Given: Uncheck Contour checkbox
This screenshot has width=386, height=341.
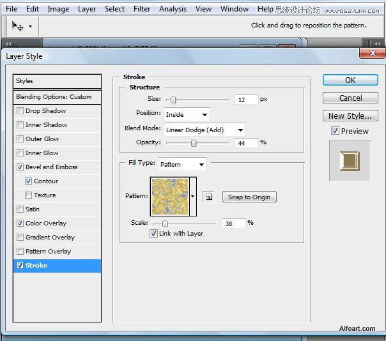Looking at the screenshot, I should pos(28,181).
